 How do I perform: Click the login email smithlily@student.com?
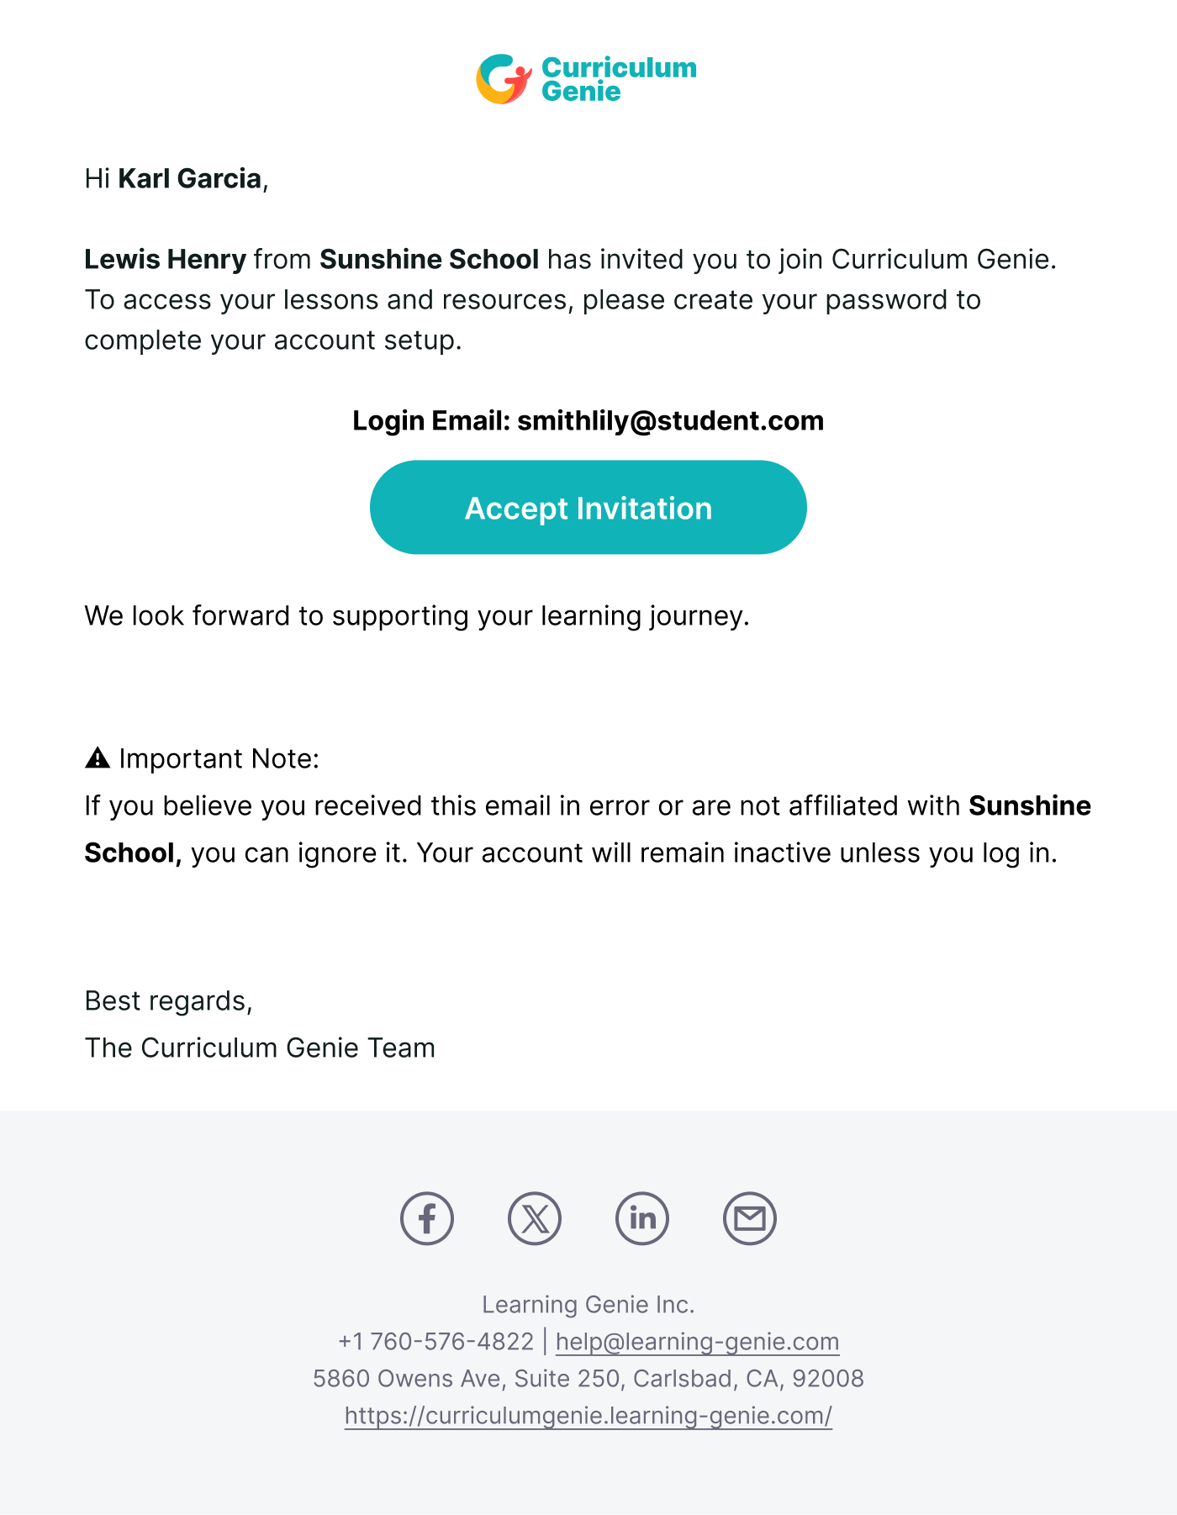671,420
